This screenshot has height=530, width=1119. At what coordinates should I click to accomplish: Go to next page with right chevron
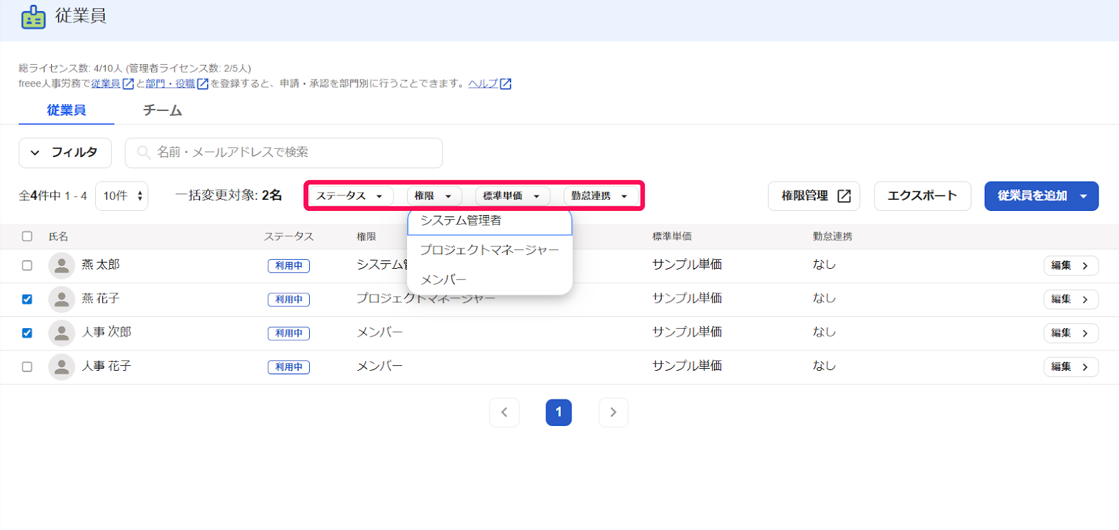point(613,412)
